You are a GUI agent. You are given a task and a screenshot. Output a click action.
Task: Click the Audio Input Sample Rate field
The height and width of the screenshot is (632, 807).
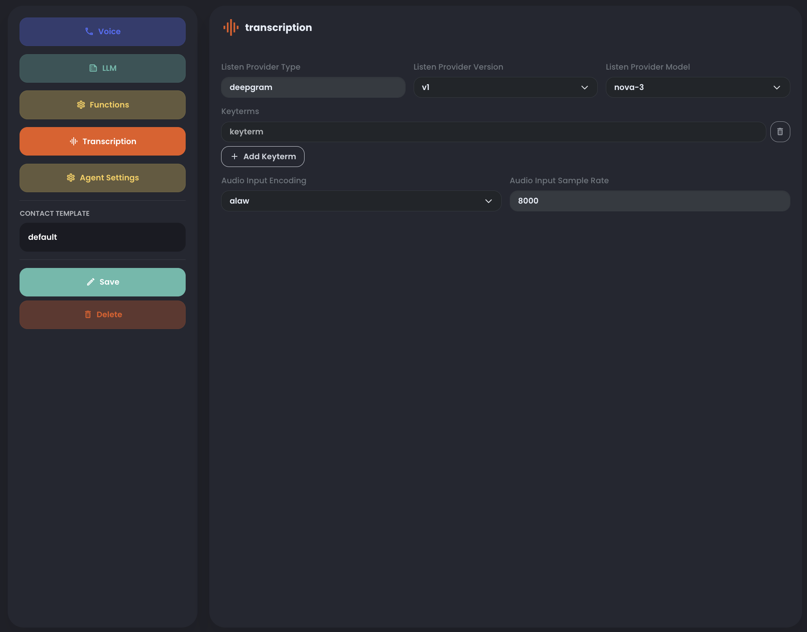(650, 201)
